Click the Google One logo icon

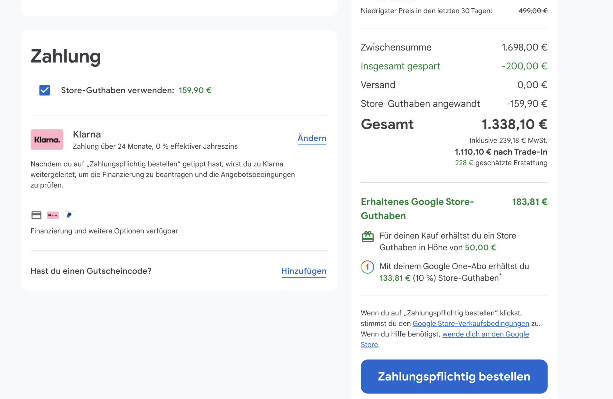tap(367, 267)
